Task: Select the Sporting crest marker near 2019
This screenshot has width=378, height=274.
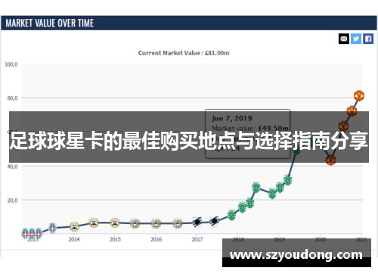Action: click(280, 188)
